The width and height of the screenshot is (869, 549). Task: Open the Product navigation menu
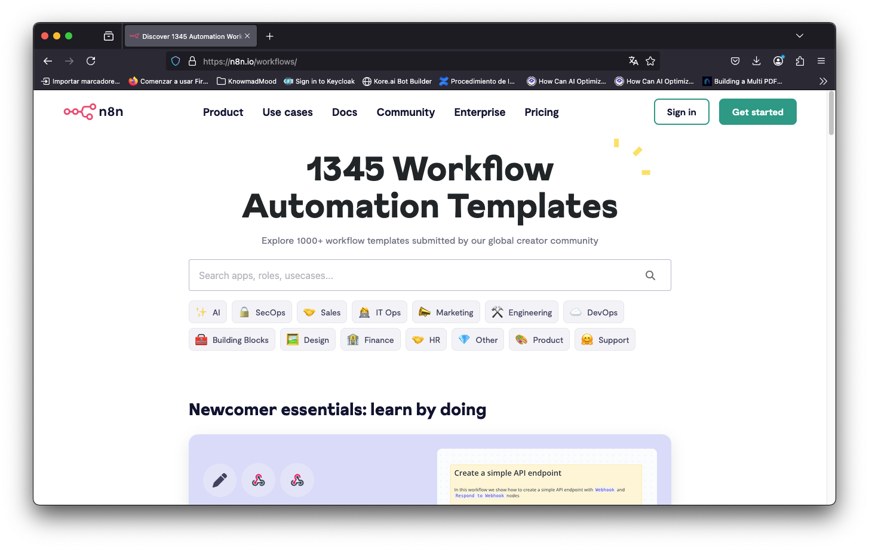[223, 112]
